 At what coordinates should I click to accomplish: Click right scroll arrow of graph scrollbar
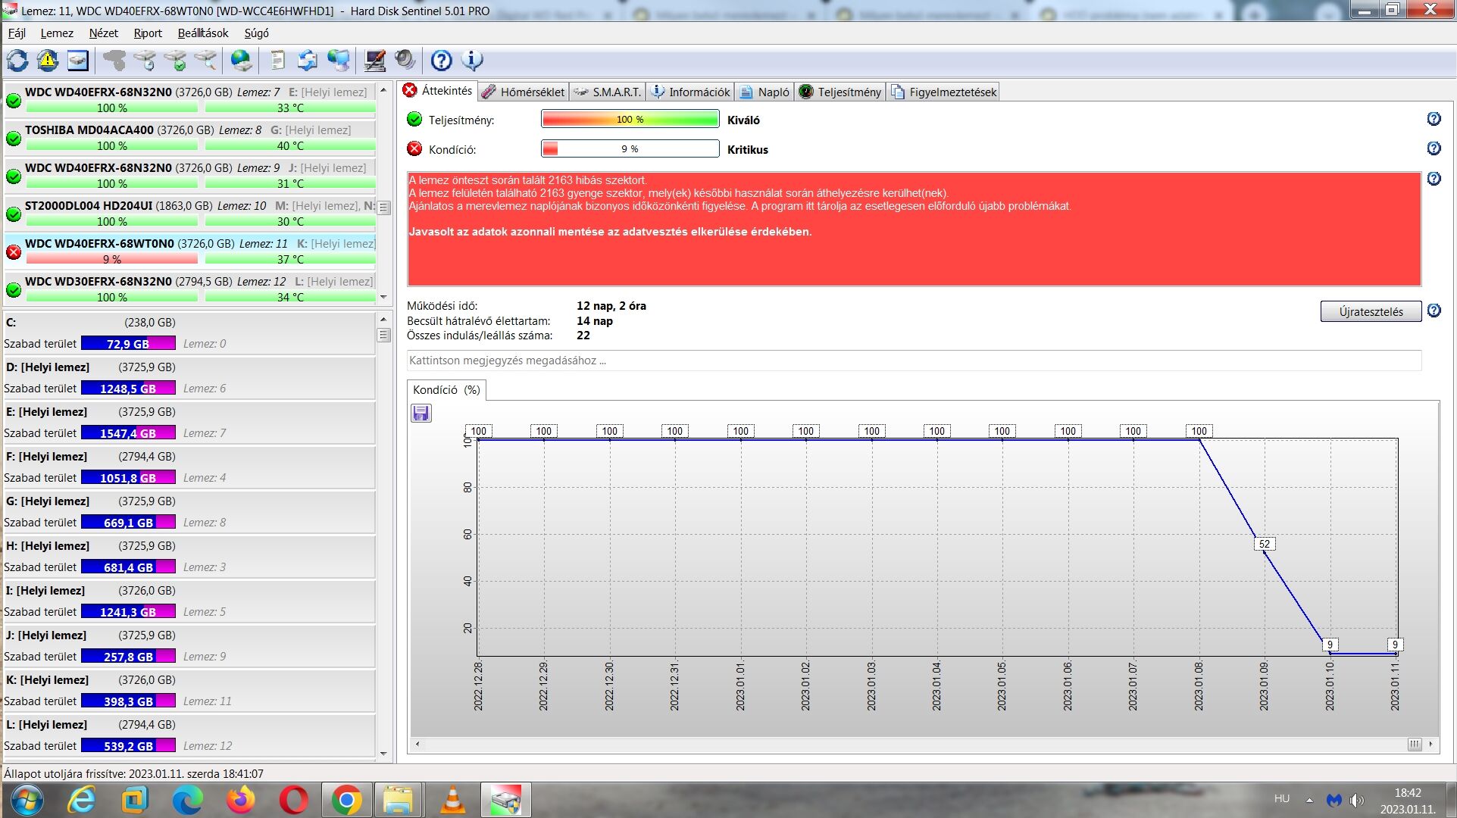point(1430,745)
